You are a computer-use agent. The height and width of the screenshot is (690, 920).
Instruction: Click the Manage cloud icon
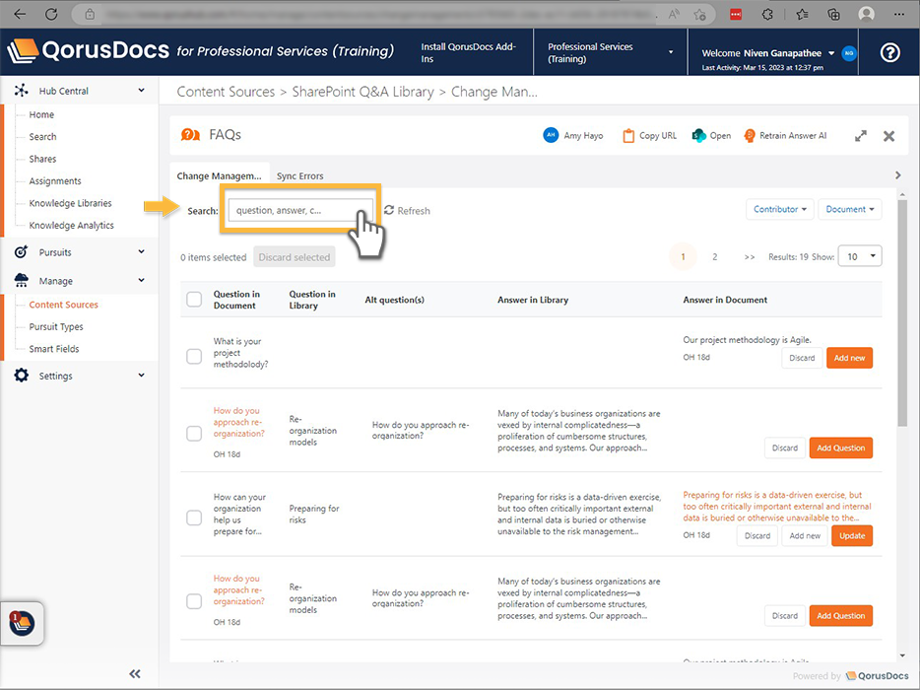(x=21, y=280)
